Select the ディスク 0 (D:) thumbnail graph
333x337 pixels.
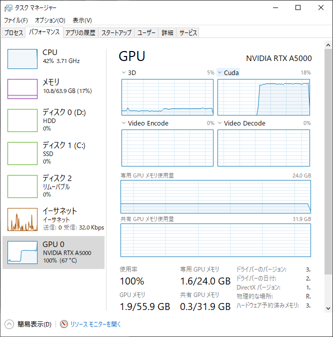[x=22, y=120]
